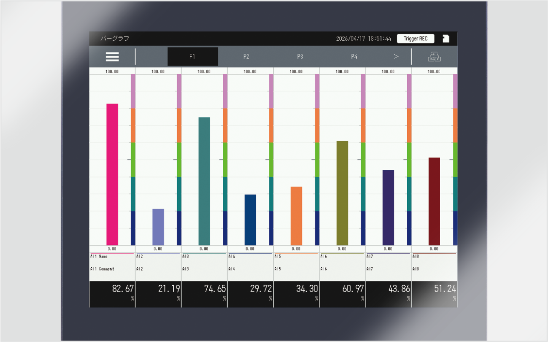Screen dimensions: 548x342
Task: Select the lavender AI2 bar
Action: point(158,227)
